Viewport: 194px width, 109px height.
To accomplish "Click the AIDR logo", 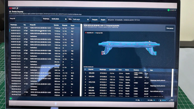I will click(172, 10).
